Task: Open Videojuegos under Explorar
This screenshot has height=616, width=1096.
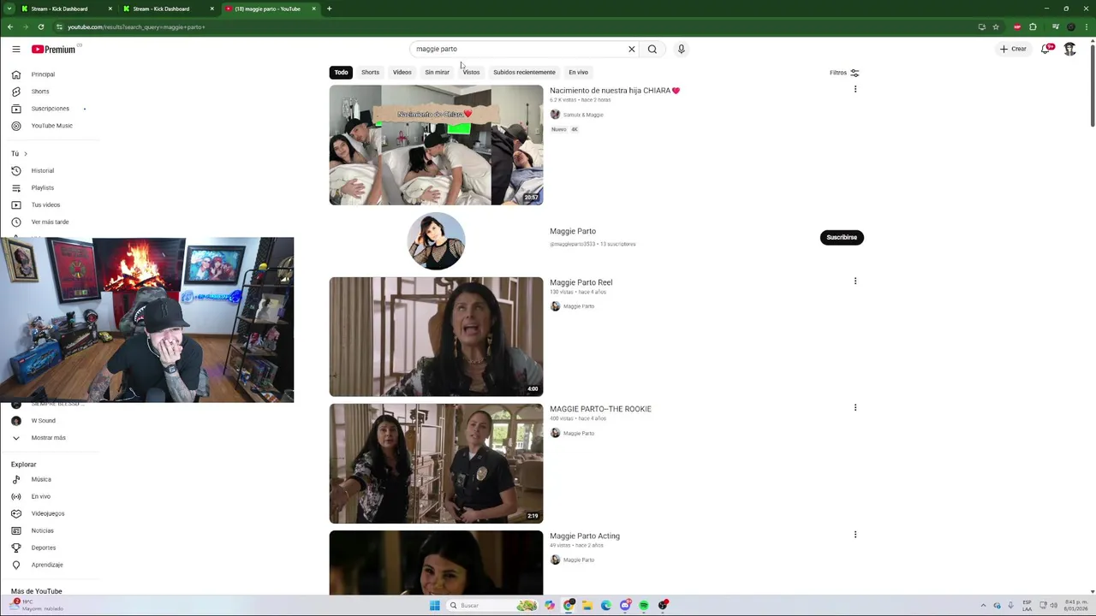Action: [x=49, y=514]
